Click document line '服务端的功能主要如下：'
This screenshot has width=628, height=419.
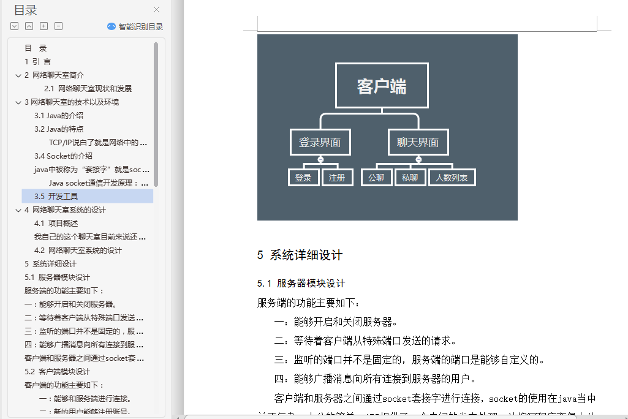click(309, 303)
